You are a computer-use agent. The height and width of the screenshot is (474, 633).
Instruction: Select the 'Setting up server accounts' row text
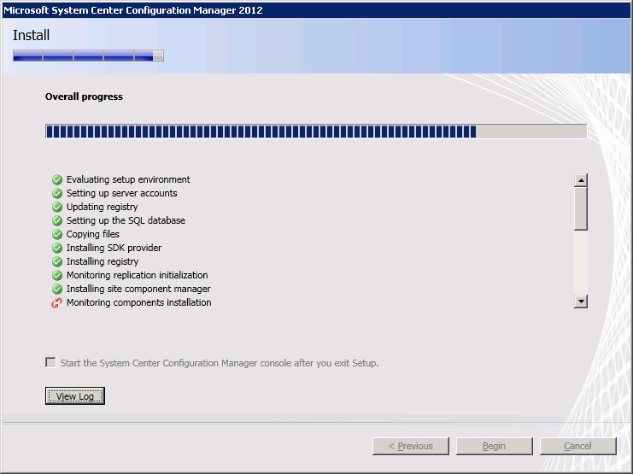pos(121,193)
